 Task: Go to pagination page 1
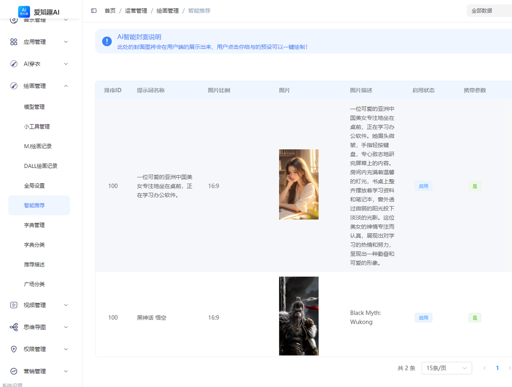[497, 368]
